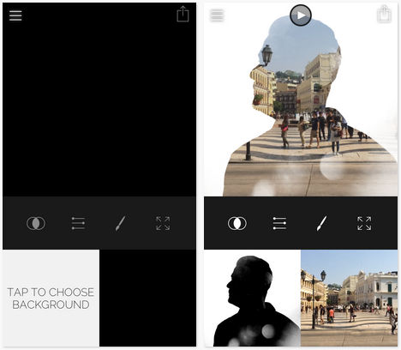Tap to Choose Background tile
Viewport: 401px width, 350px height.
51,299
